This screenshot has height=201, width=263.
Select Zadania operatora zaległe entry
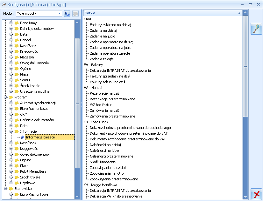pyautogui.click(x=110, y=54)
